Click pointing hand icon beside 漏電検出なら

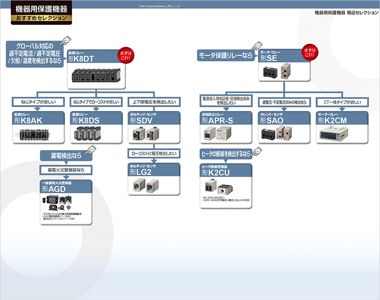point(90,150)
